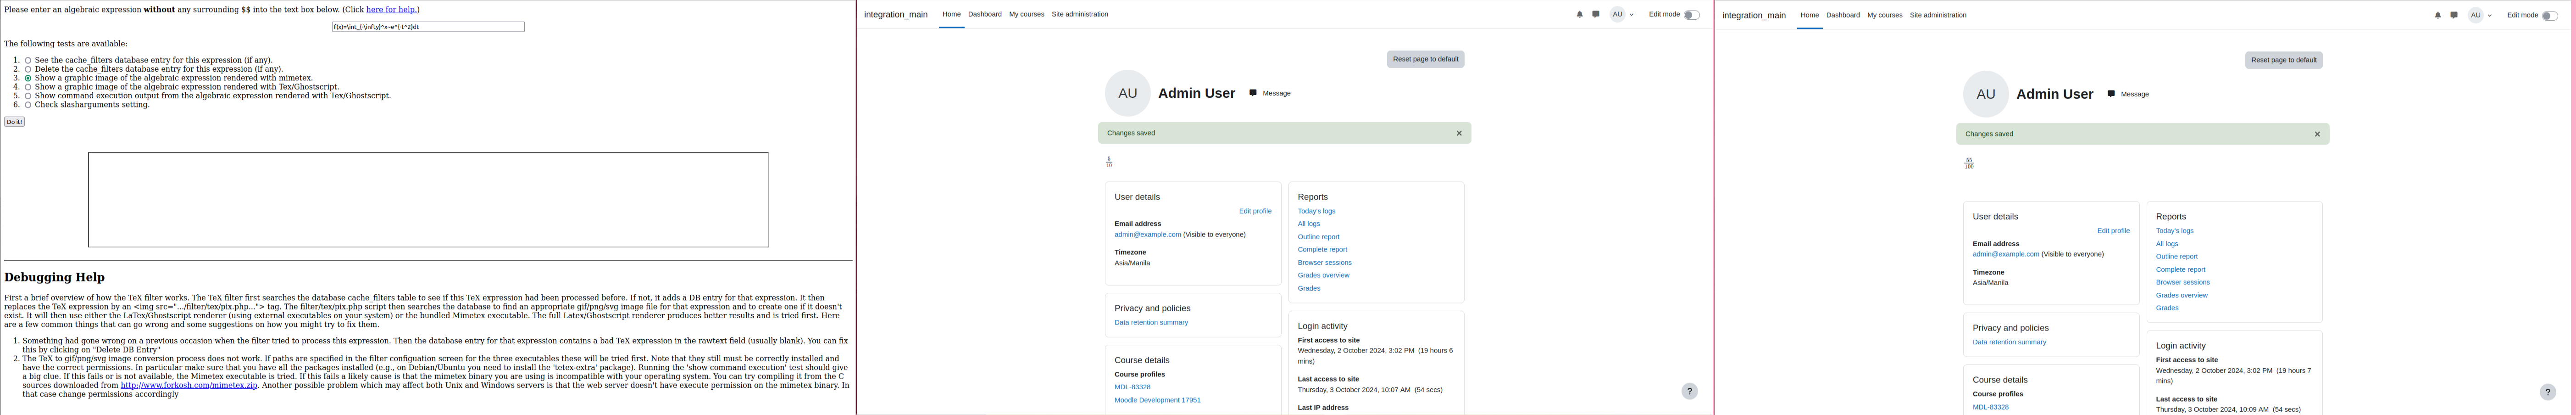2576x415 pixels.
Task: Open messaging drawer icon in right Moodle window
Action: tap(2454, 16)
